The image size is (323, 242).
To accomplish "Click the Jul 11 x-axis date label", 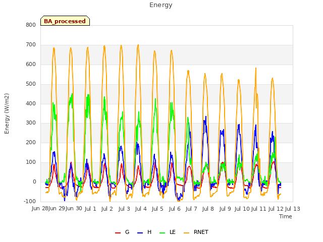I will (259, 209).
